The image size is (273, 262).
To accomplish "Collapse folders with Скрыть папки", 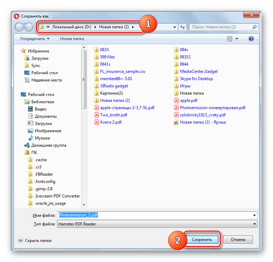I will click(35, 241).
